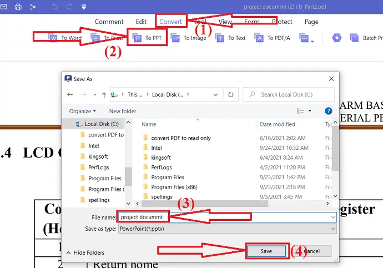The height and width of the screenshot is (268, 383).
Task: Select PerfLogs folder in file list
Action: pos(157,168)
